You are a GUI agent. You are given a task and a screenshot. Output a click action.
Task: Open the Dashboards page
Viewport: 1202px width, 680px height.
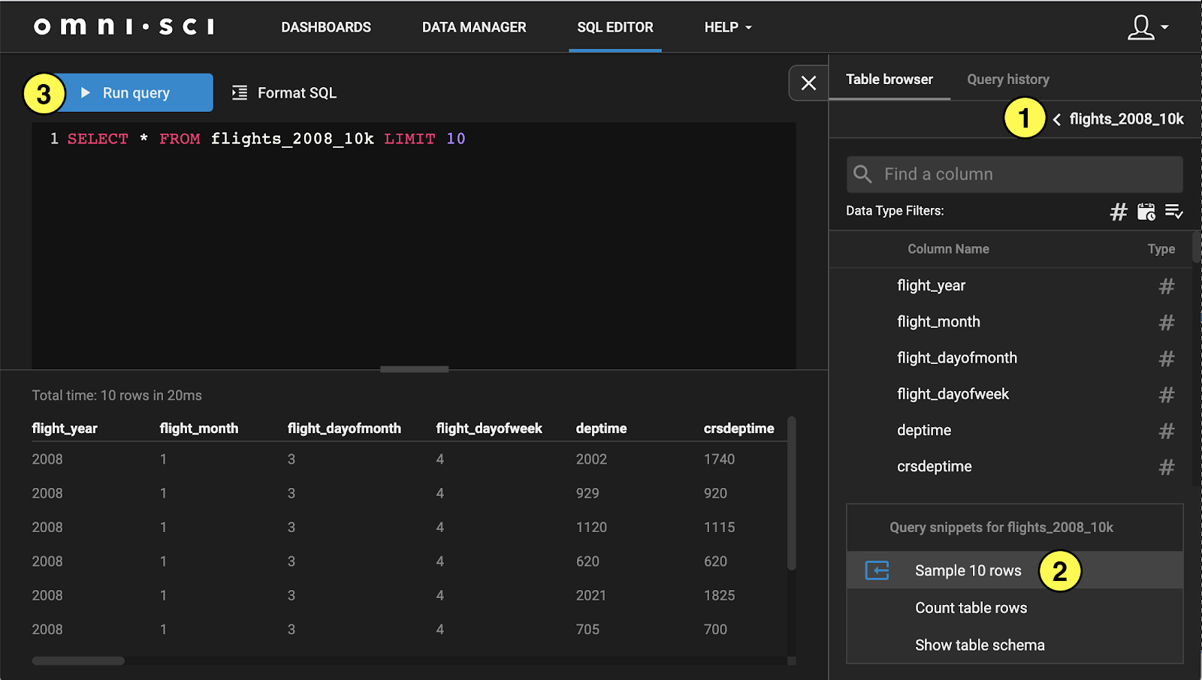326,27
